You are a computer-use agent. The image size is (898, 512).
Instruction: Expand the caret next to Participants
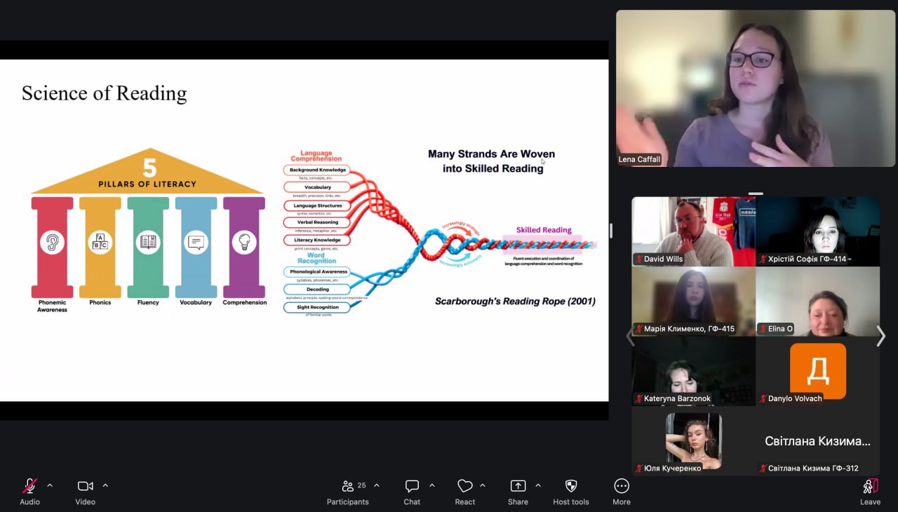click(377, 485)
